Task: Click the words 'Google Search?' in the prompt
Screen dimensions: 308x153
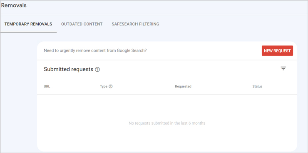Action: coord(132,50)
